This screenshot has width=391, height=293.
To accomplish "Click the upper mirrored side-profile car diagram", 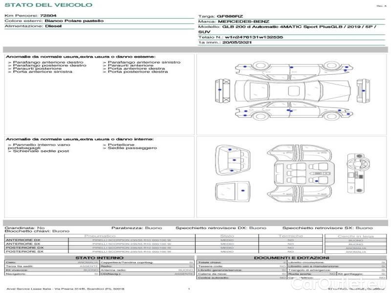I will pos(294,70).
